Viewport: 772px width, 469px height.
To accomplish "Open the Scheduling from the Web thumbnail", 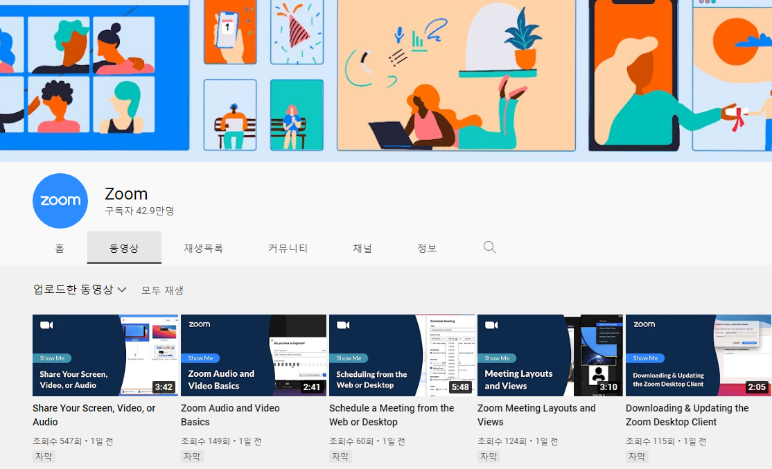I will pyautogui.click(x=402, y=355).
